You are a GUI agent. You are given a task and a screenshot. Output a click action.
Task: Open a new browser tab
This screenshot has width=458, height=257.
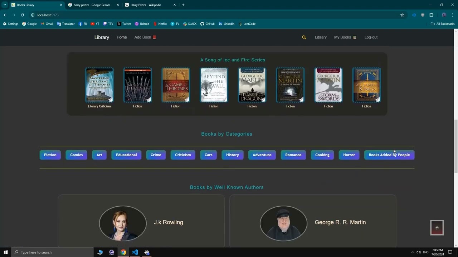[x=183, y=5]
